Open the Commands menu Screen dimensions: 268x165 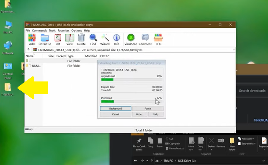pyautogui.click(x=39, y=31)
